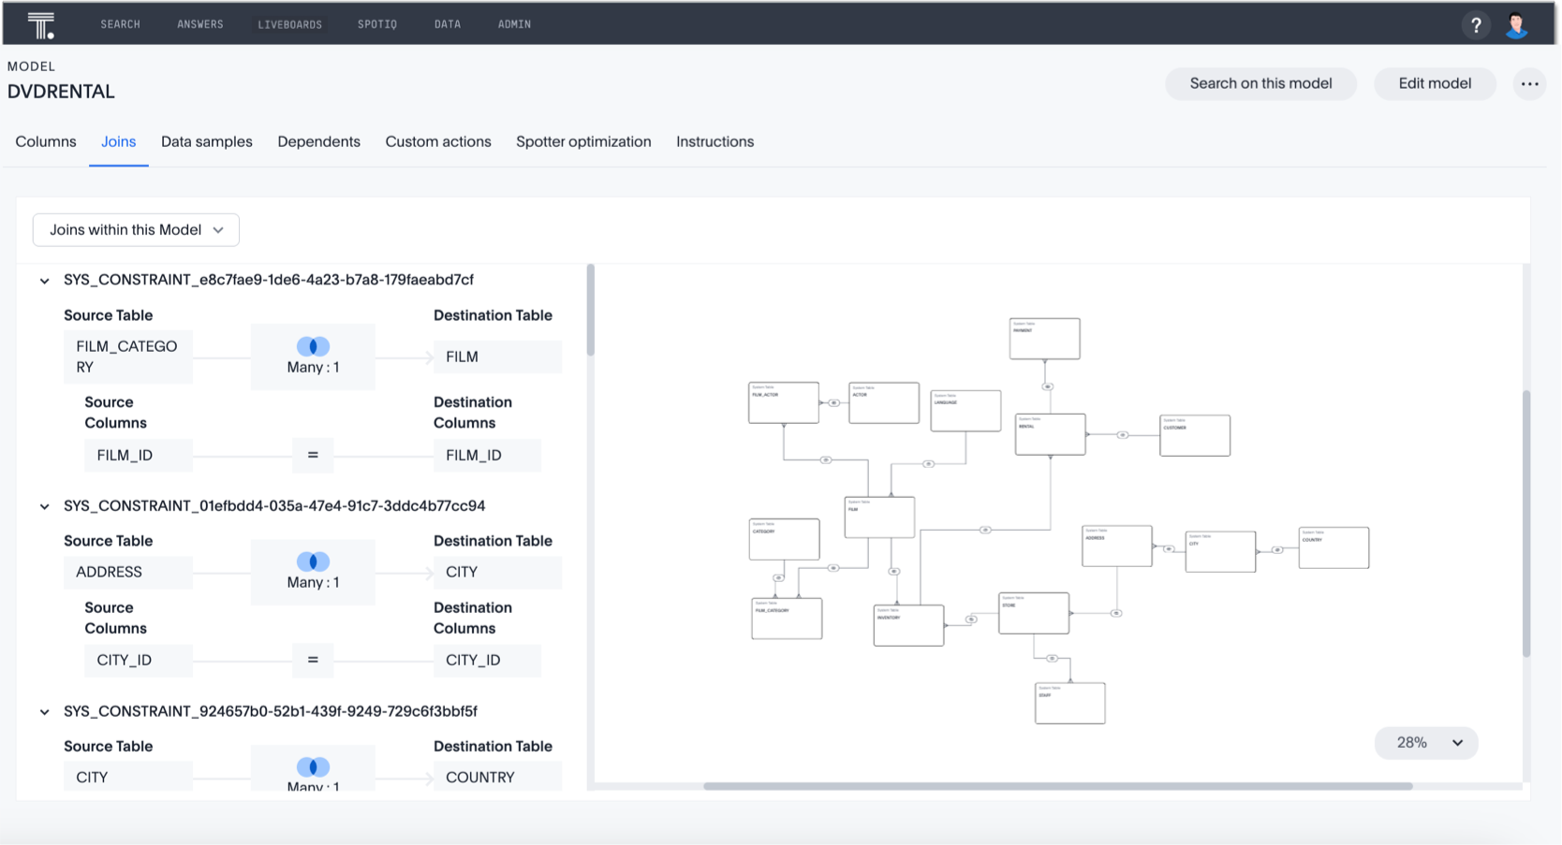Screen dimensions: 1562x845
Task: Open the Help question mark icon
Action: click(x=1476, y=25)
